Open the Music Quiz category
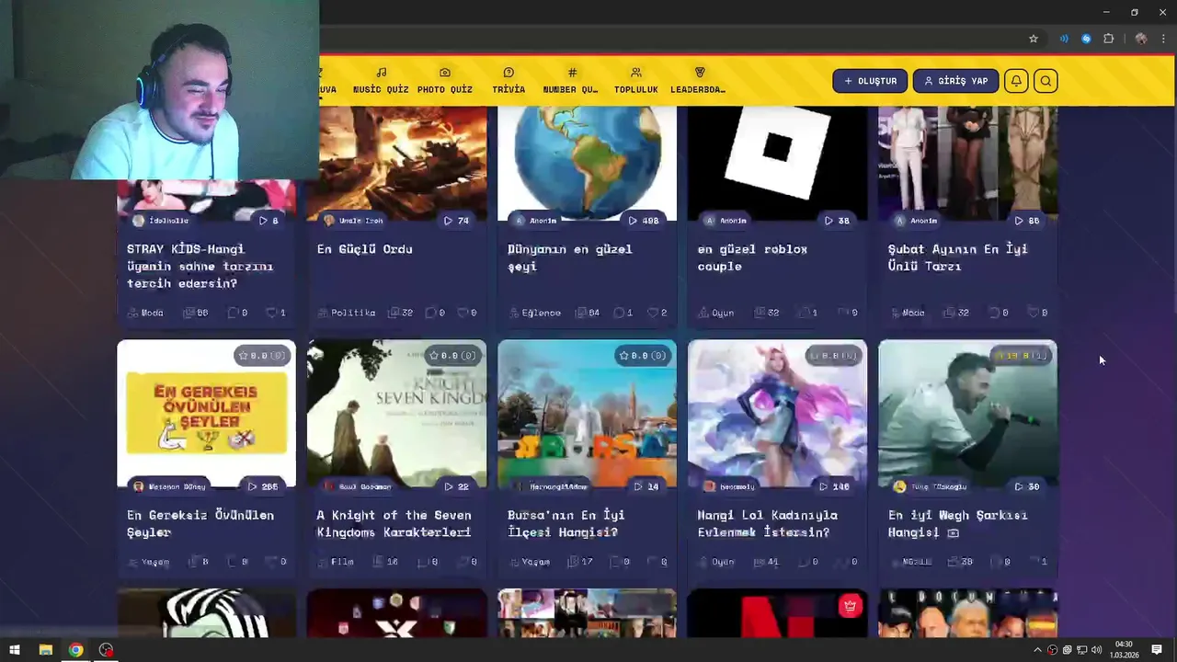 pyautogui.click(x=381, y=81)
